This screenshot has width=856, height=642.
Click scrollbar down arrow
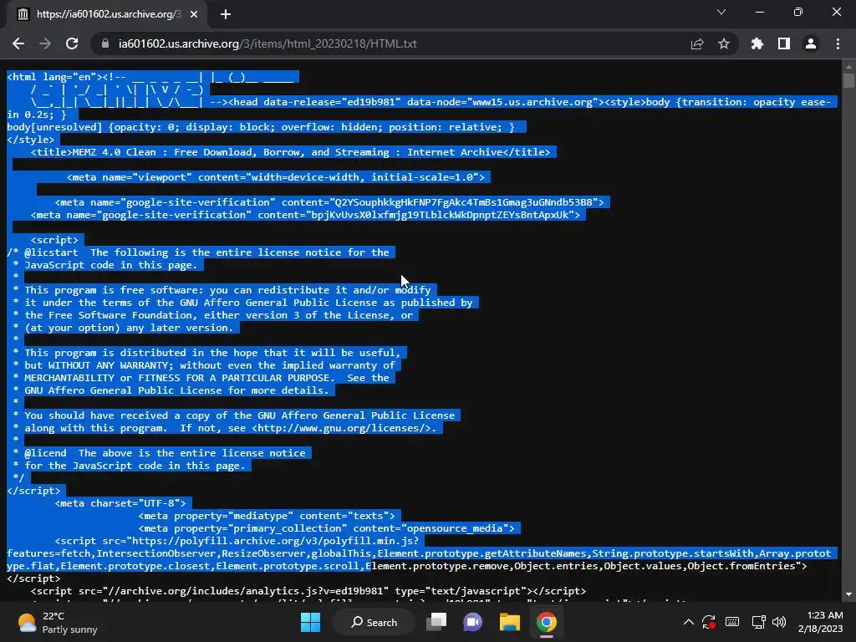click(848, 594)
